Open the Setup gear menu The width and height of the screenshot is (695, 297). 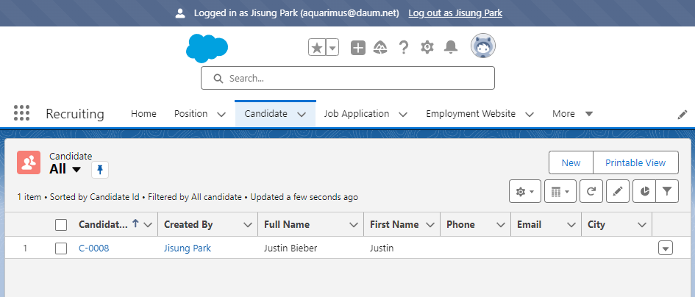(427, 46)
